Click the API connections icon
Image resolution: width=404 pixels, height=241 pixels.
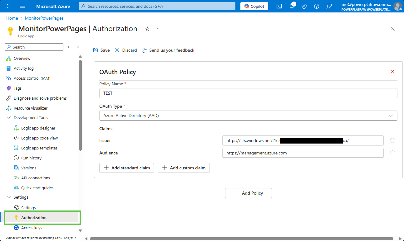point(16,178)
